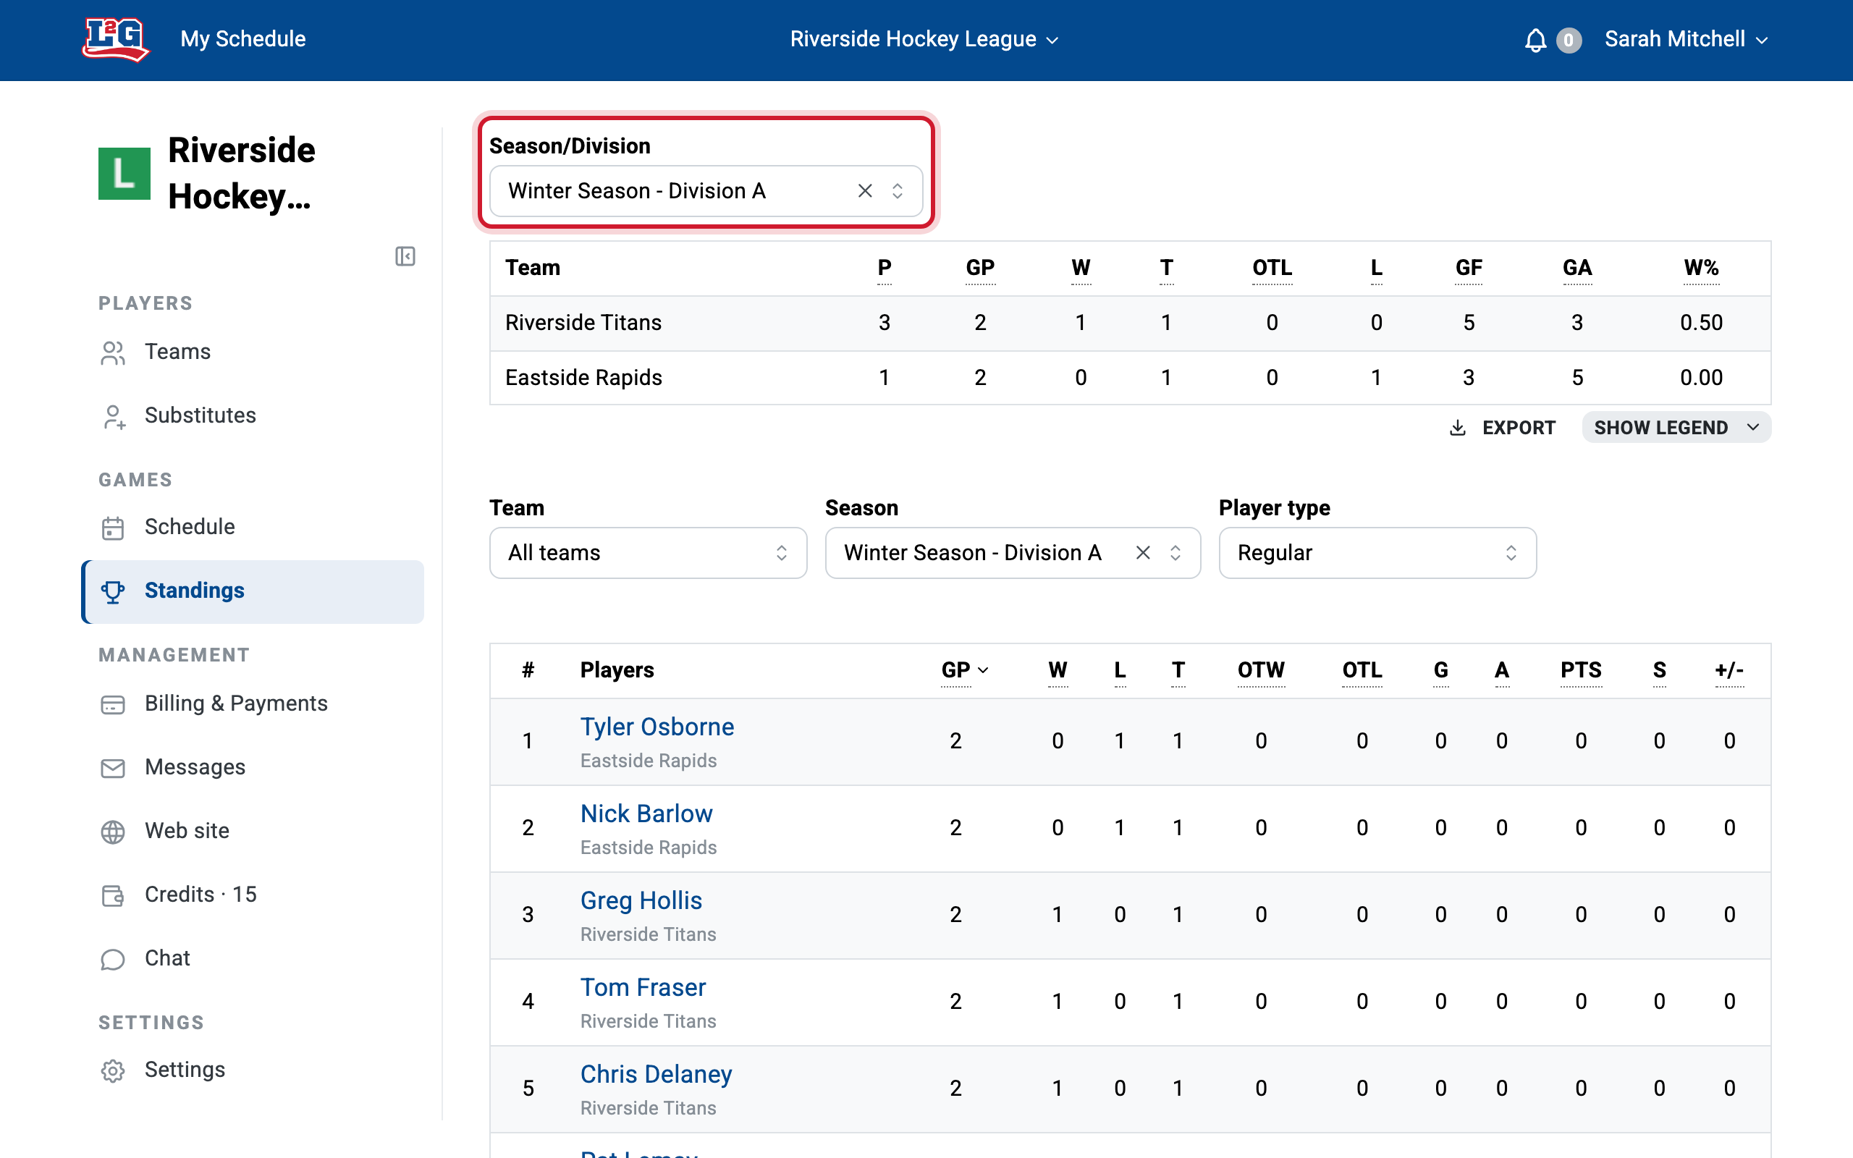This screenshot has height=1158, width=1853.
Task: Clear the Season/Division selection with X
Action: pyautogui.click(x=865, y=190)
